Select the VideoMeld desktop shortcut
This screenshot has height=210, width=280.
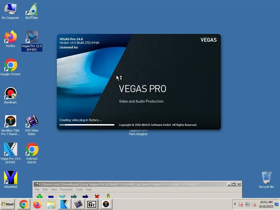10,180
